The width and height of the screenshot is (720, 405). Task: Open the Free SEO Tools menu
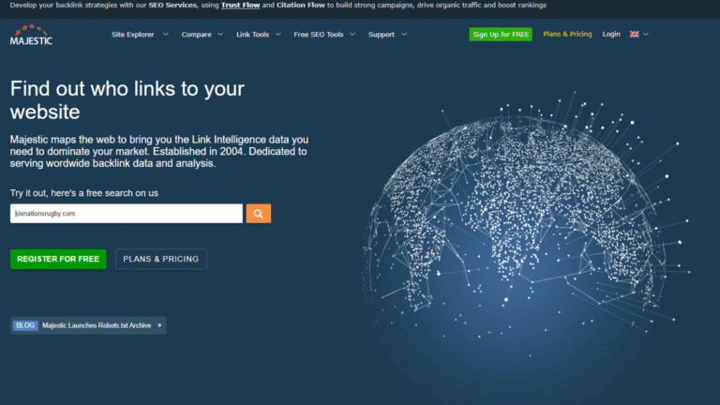[x=319, y=35]
